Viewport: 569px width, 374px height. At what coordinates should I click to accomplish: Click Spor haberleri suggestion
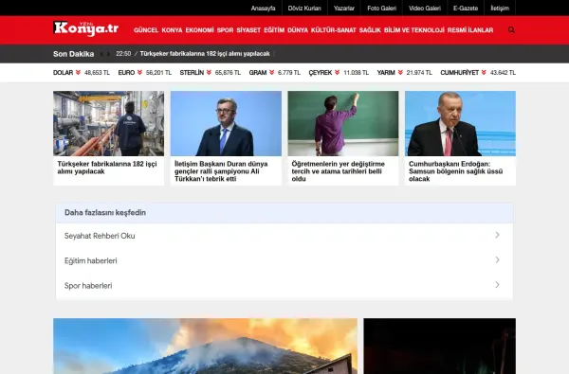(x=88, y=286)
